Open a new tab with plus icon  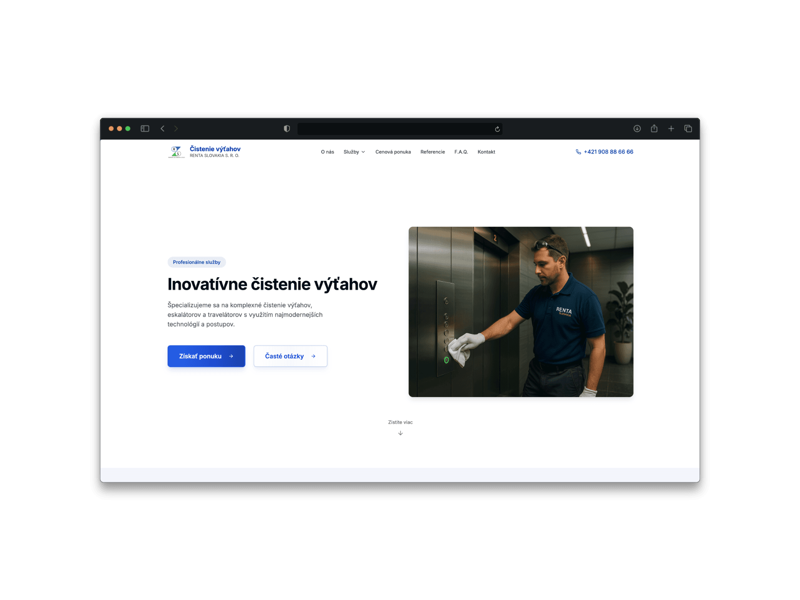(671, 129)
